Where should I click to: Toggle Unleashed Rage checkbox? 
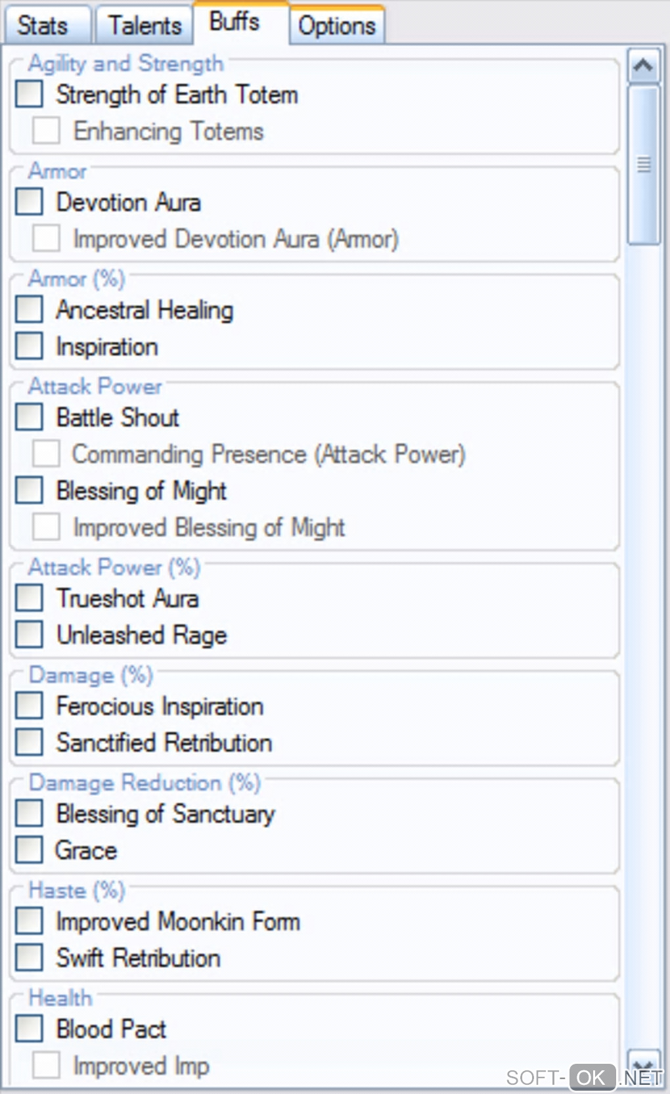(x=30, y=635)
